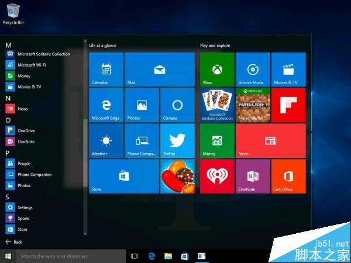Click the Back button in Start menu
Screen dimensions: 351x263
(14, 242)
